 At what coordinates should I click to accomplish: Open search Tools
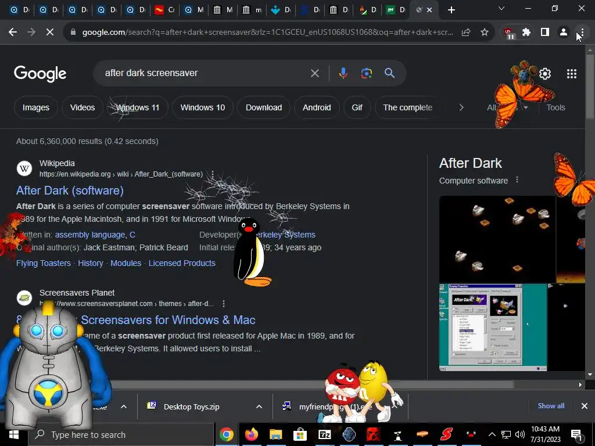555,107
